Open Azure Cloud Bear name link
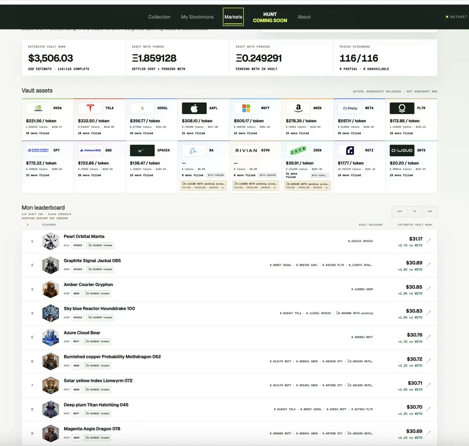The image size is (469, 446). coord(82,333)
